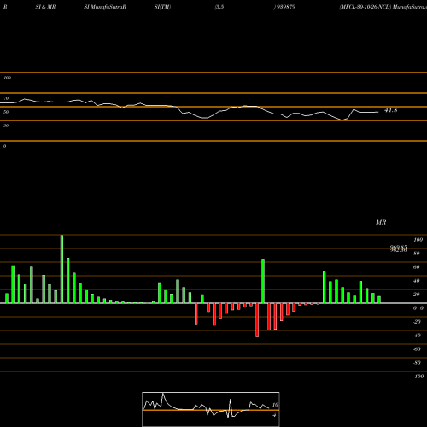Click the tallest green histogram bar reaching 100
The height and width of the screenshot is (427, 427).
coord(61,269)
